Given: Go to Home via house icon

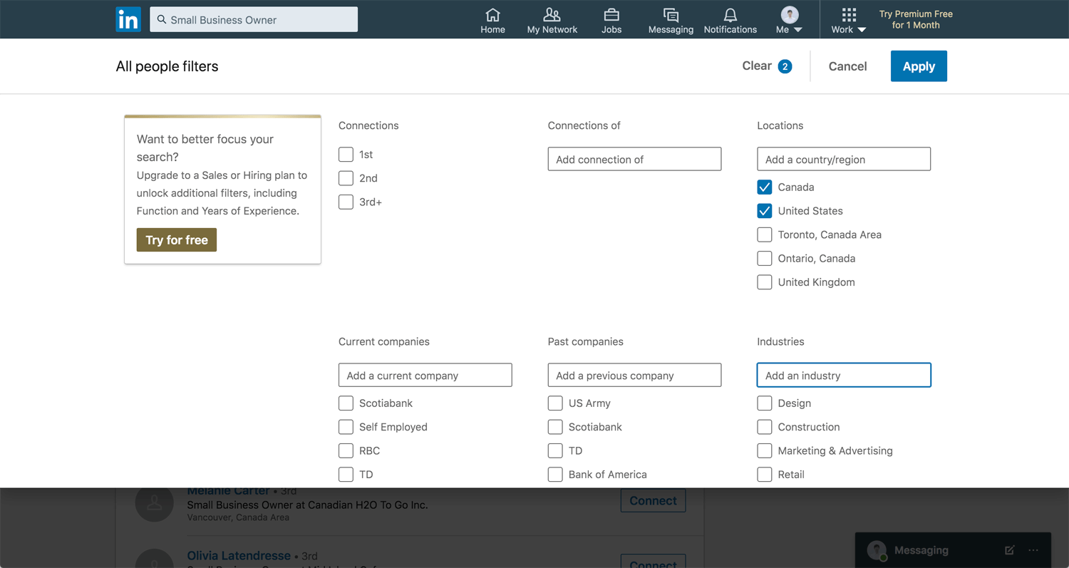Looking at the screenshot, I should pyautogui.click(x=492, y=15).
